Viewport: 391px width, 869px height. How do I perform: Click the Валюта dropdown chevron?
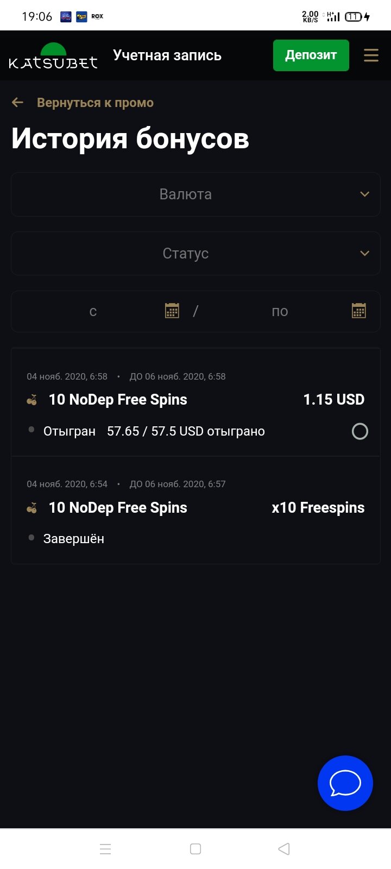click(x=365, y=194)
